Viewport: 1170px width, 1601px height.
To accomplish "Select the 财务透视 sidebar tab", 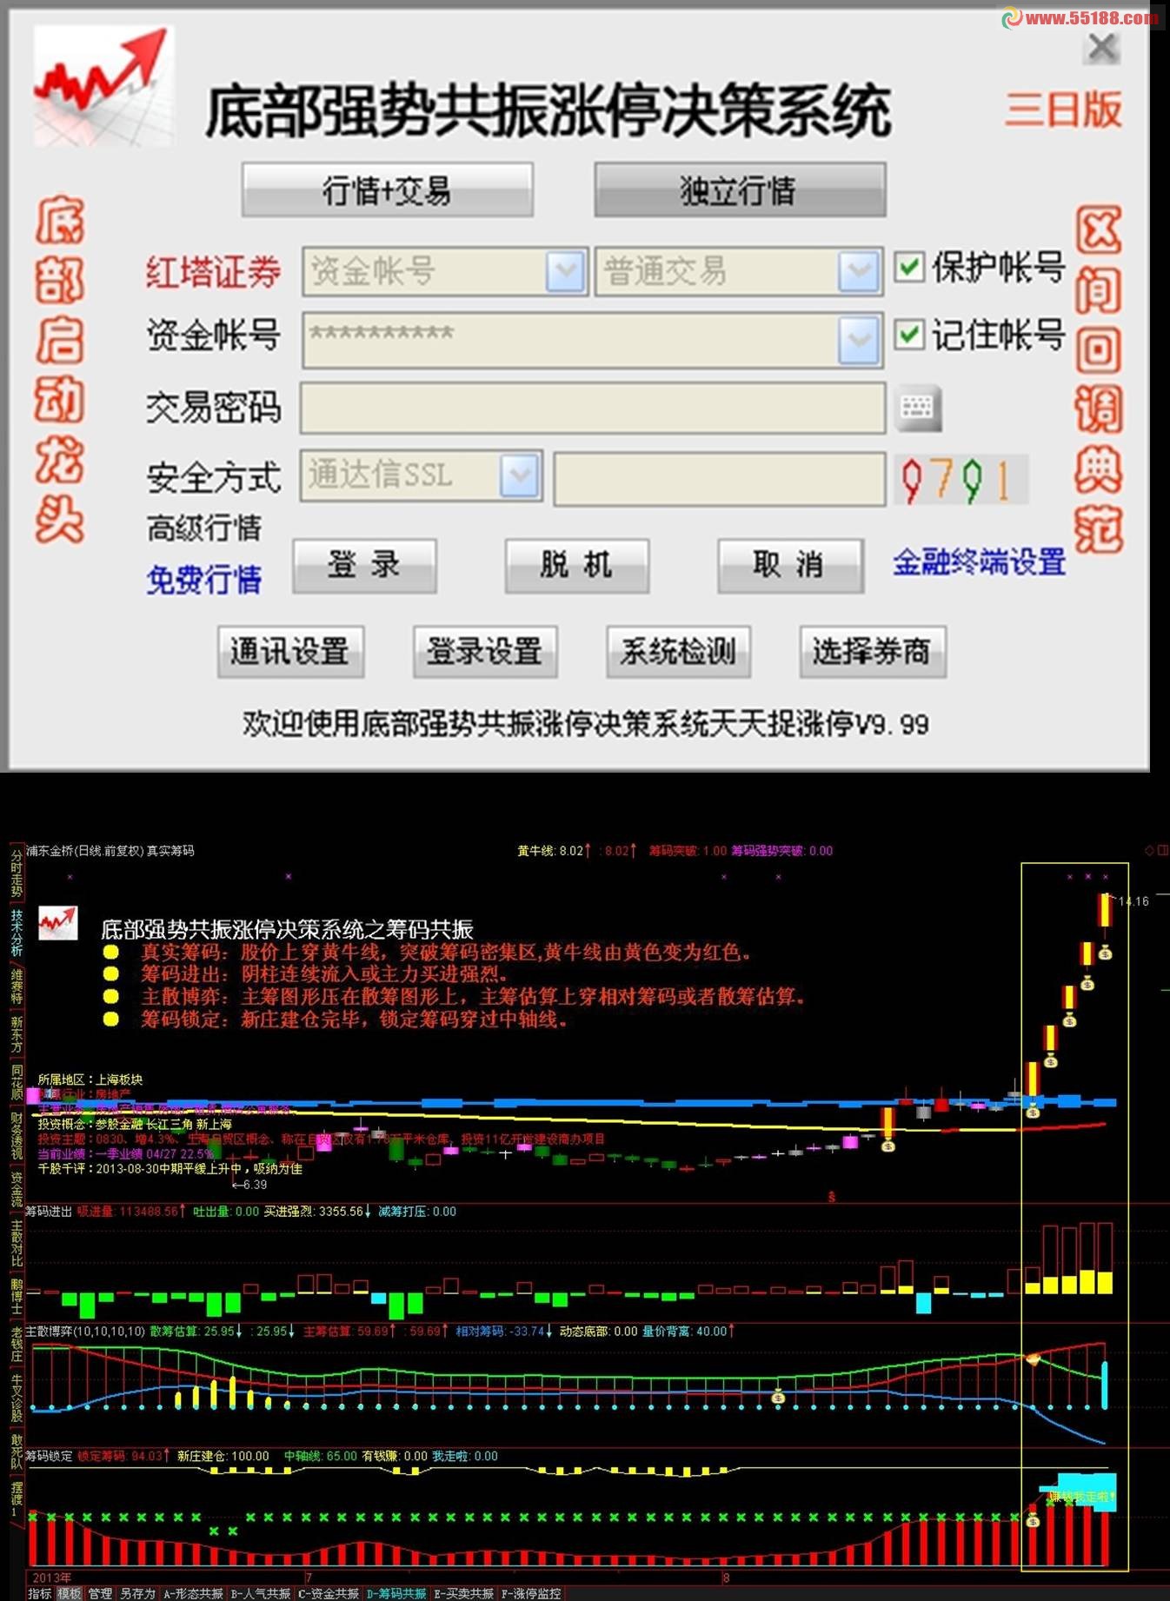I will [17, 1135].
